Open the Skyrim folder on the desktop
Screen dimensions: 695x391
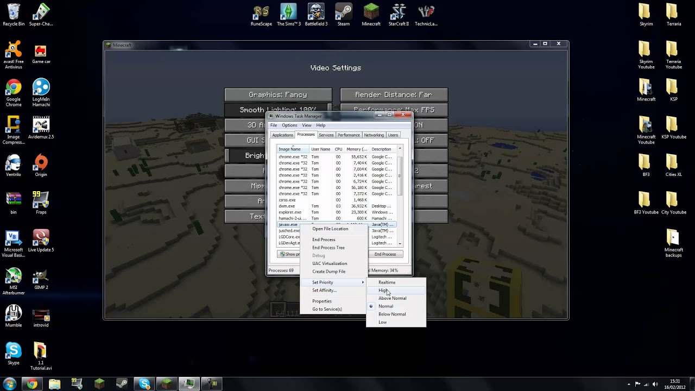646,15
